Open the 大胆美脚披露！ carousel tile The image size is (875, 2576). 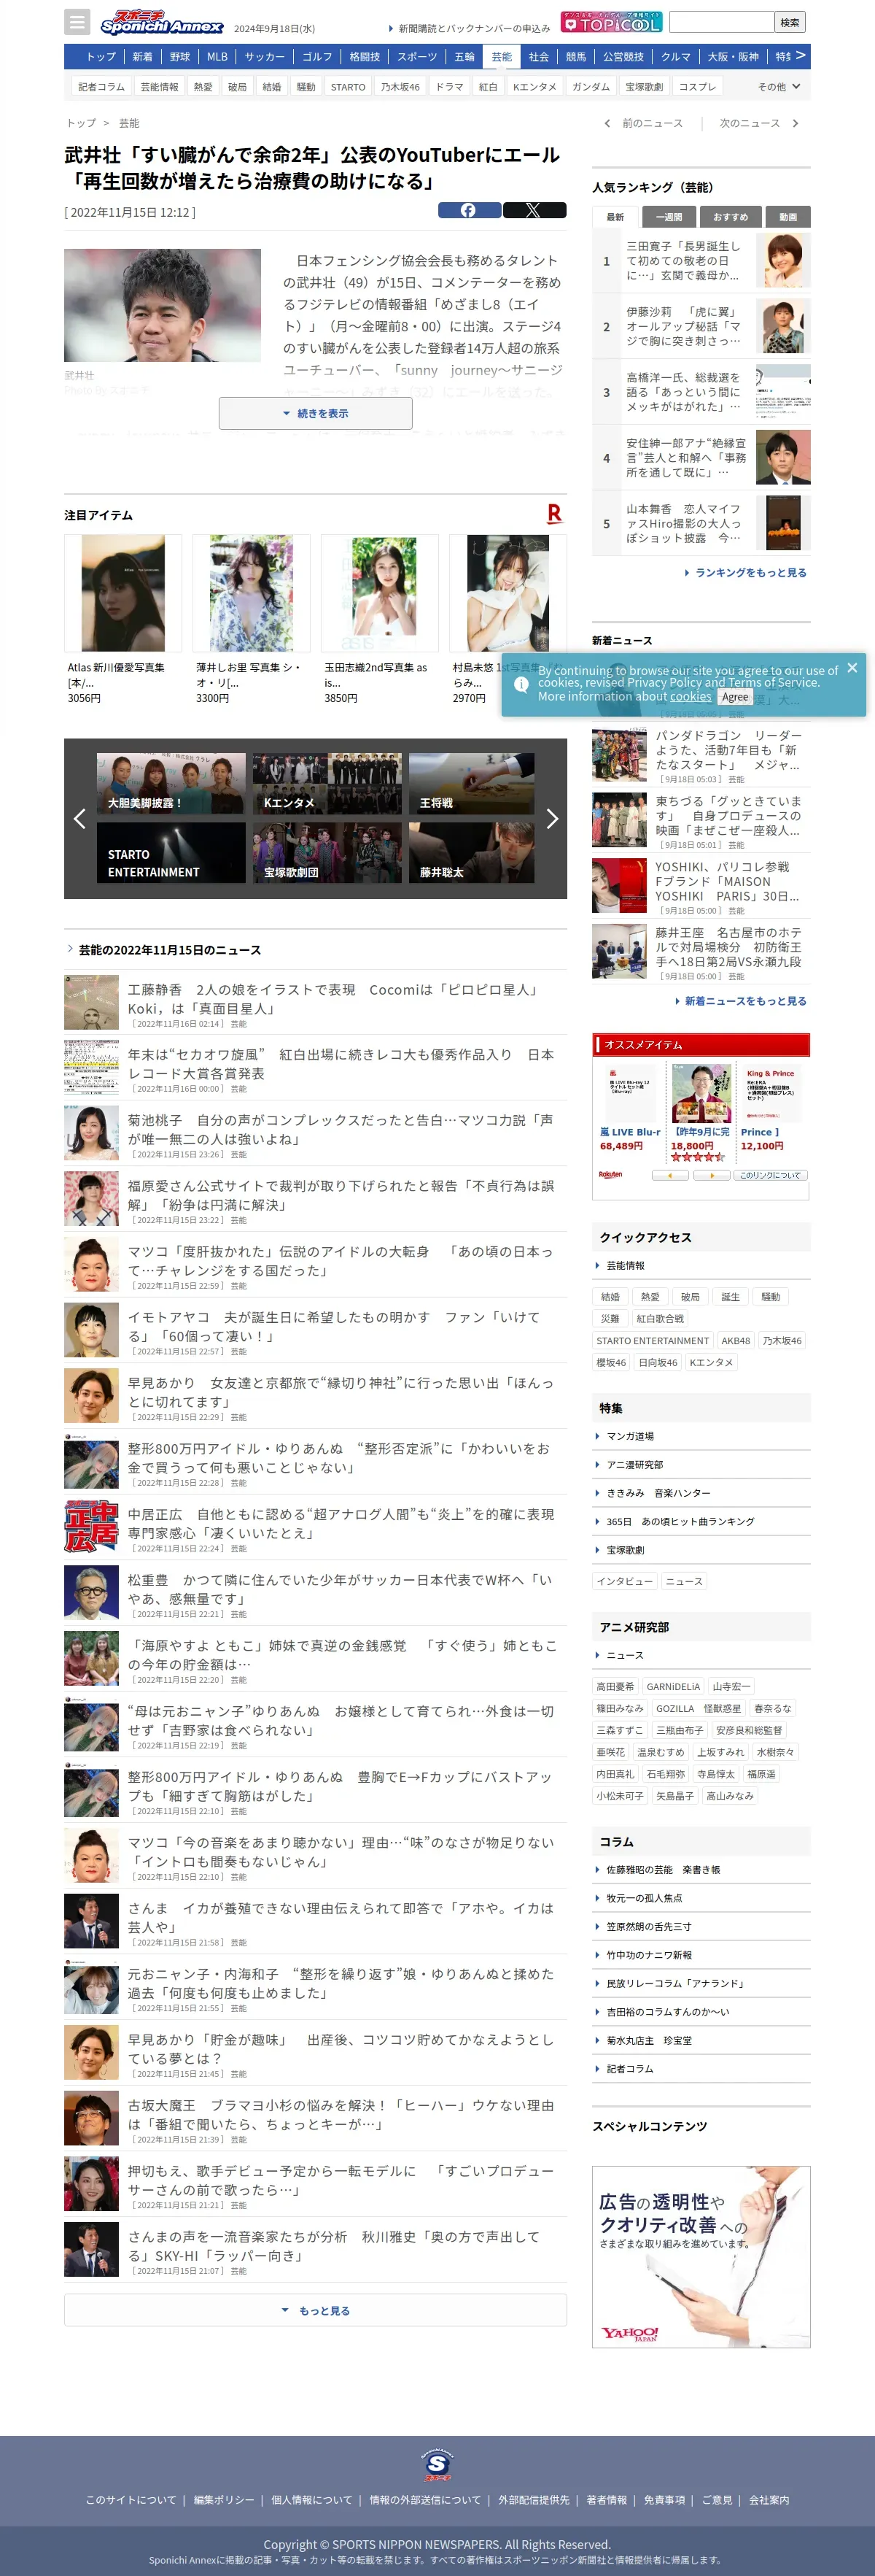click(171, 784)
